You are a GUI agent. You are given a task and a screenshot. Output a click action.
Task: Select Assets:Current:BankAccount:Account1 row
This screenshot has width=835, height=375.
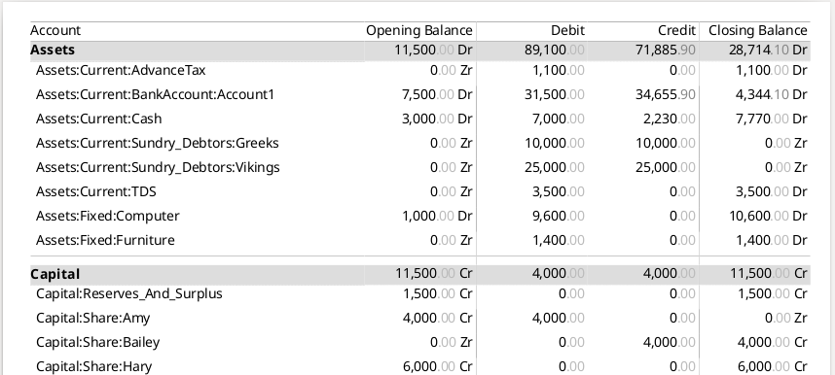(x=420, y=94)
